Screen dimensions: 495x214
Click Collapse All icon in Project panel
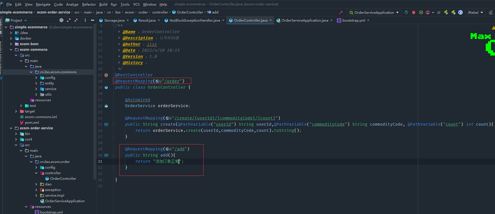click(76, 20)
